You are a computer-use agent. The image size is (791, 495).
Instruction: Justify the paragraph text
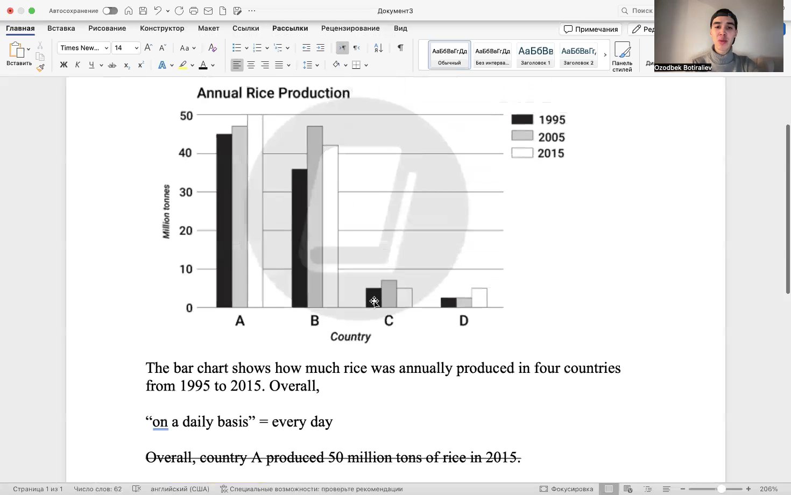[279, 65]
